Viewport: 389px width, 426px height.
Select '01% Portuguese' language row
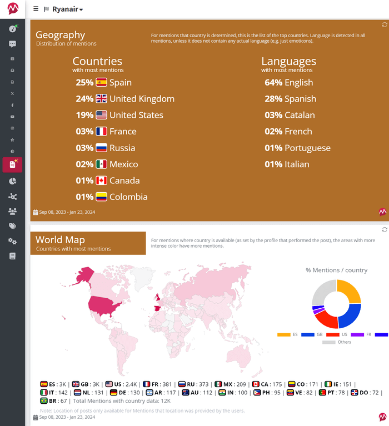(298, 148)
